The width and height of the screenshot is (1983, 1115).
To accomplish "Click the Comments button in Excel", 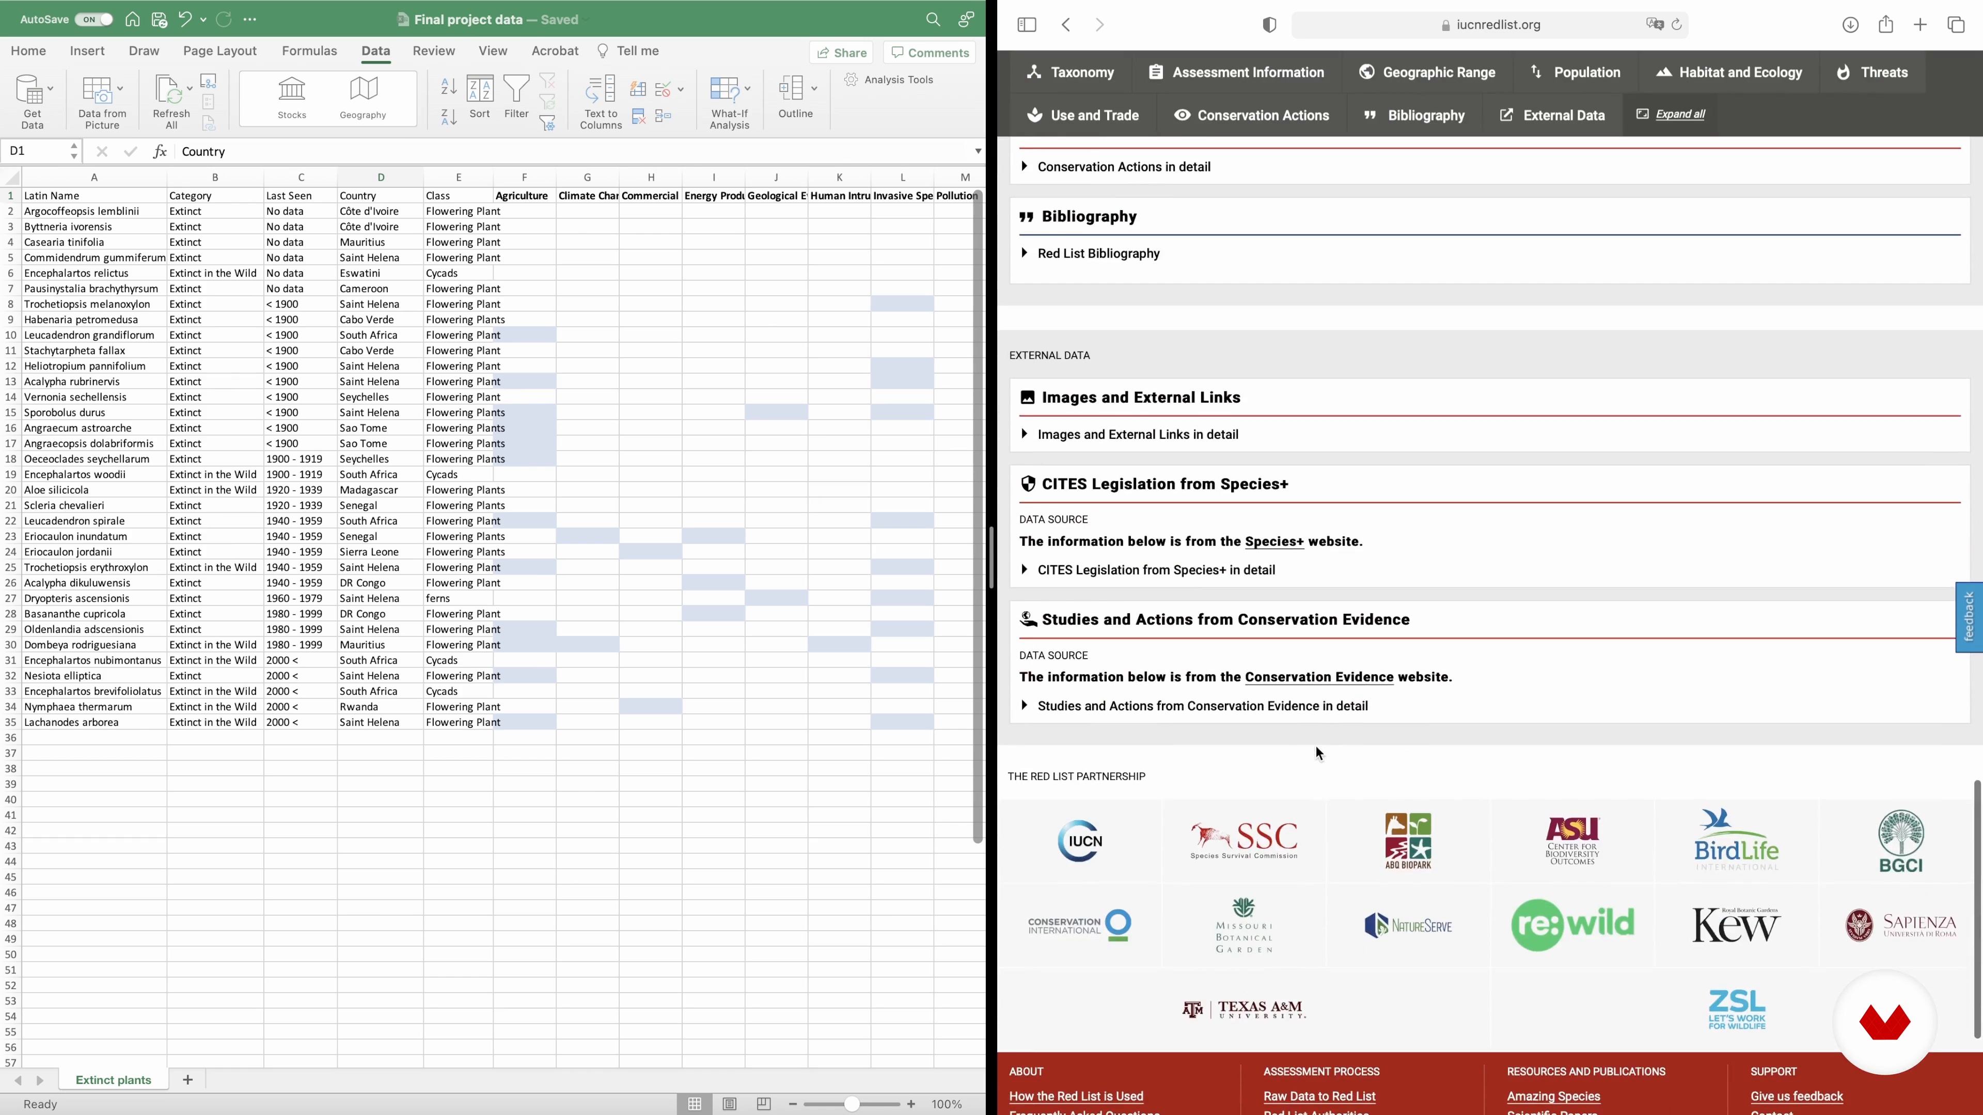I will 930,52.
